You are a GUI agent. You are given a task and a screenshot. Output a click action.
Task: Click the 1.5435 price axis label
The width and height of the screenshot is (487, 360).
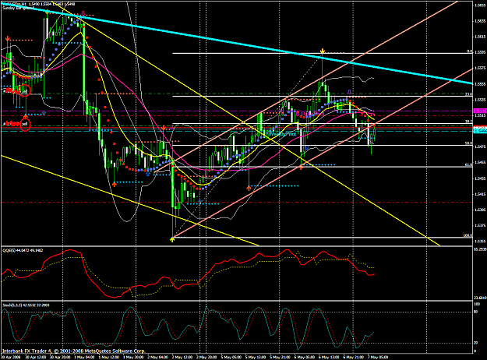[480, 178]
